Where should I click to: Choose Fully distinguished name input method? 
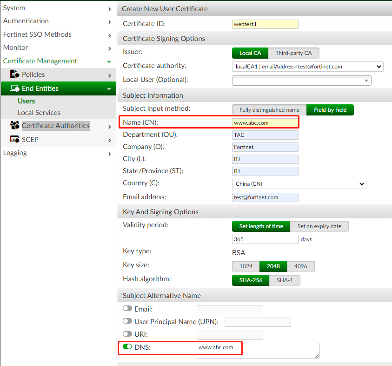(269, 110)
